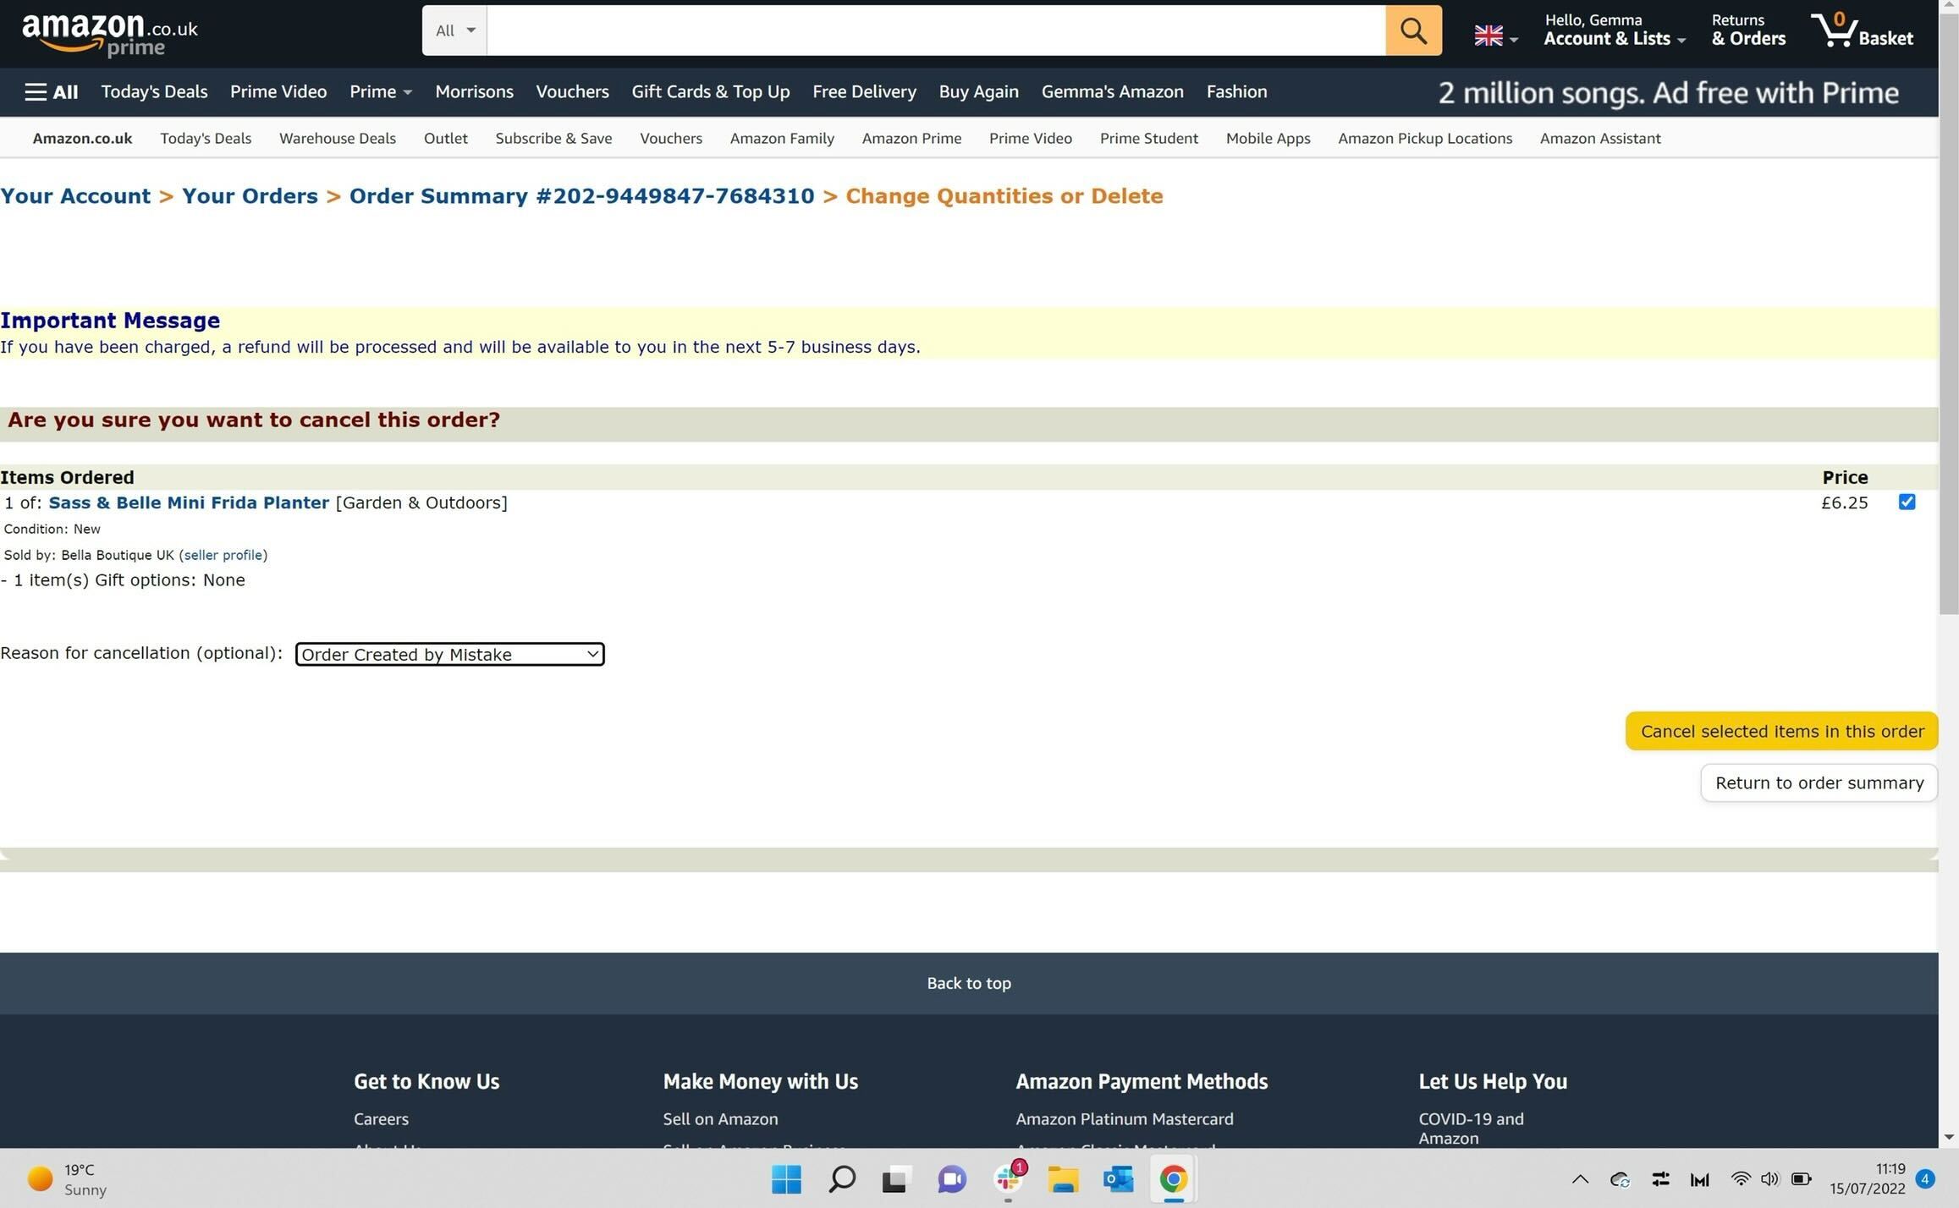This screenshot has width=1959, height=1208.
Task: Open Careers footer link
Action: click(x=381, y=1119)
